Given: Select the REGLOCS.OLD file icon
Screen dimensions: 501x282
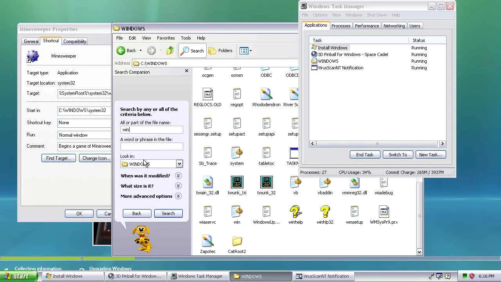Looking at the screenshot, I should click(207, 94).
